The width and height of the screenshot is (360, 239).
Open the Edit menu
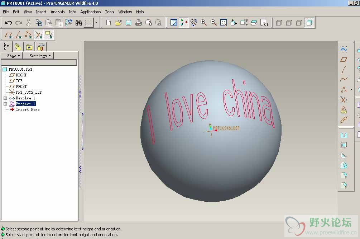(16, 12)
